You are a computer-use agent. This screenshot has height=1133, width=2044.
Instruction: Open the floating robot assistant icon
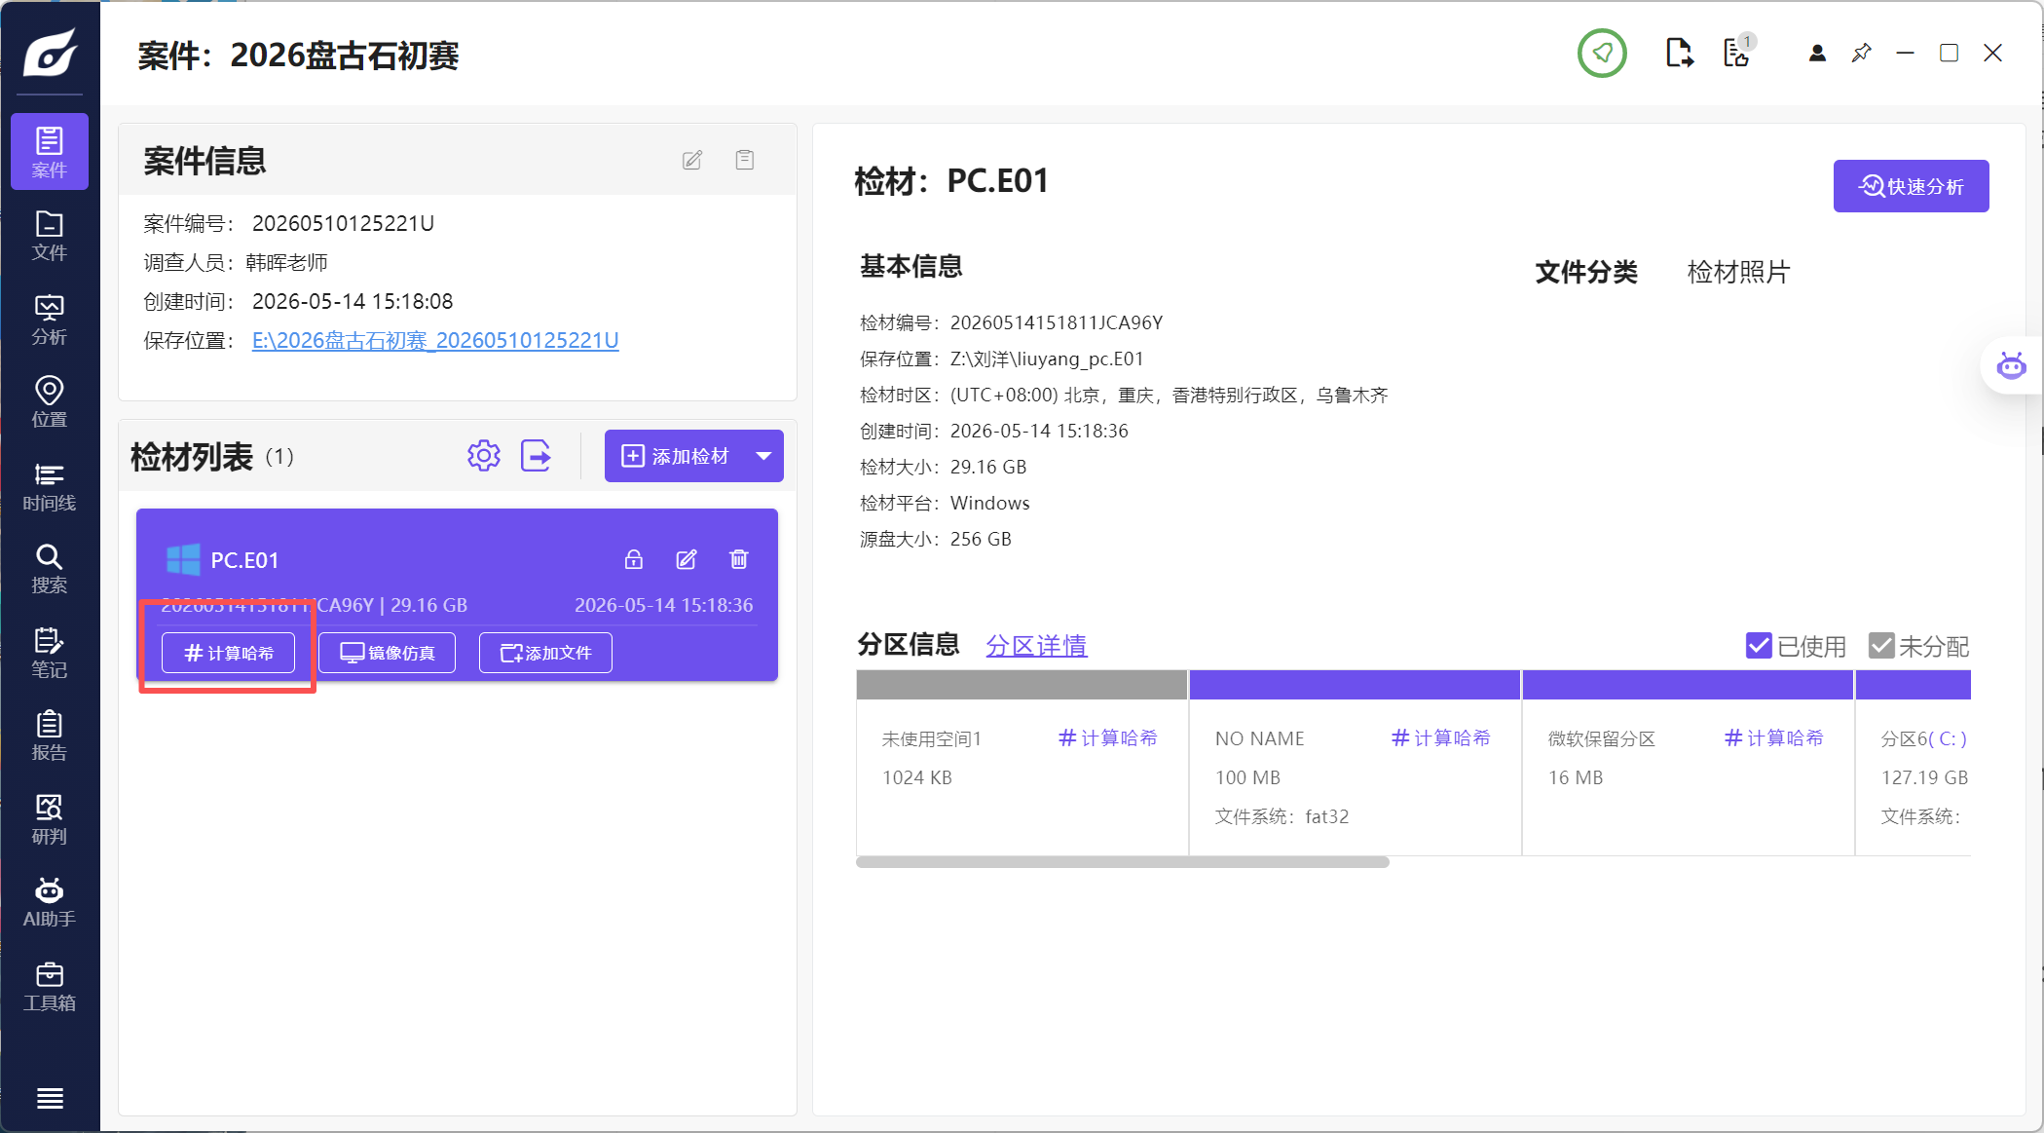[x=2012, y=366]
